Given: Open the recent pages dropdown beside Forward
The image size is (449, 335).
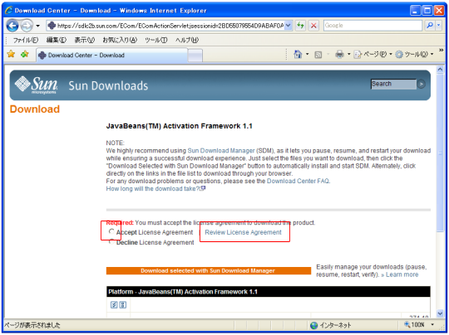Looking at the screenshot, I should tap(37, 26).
